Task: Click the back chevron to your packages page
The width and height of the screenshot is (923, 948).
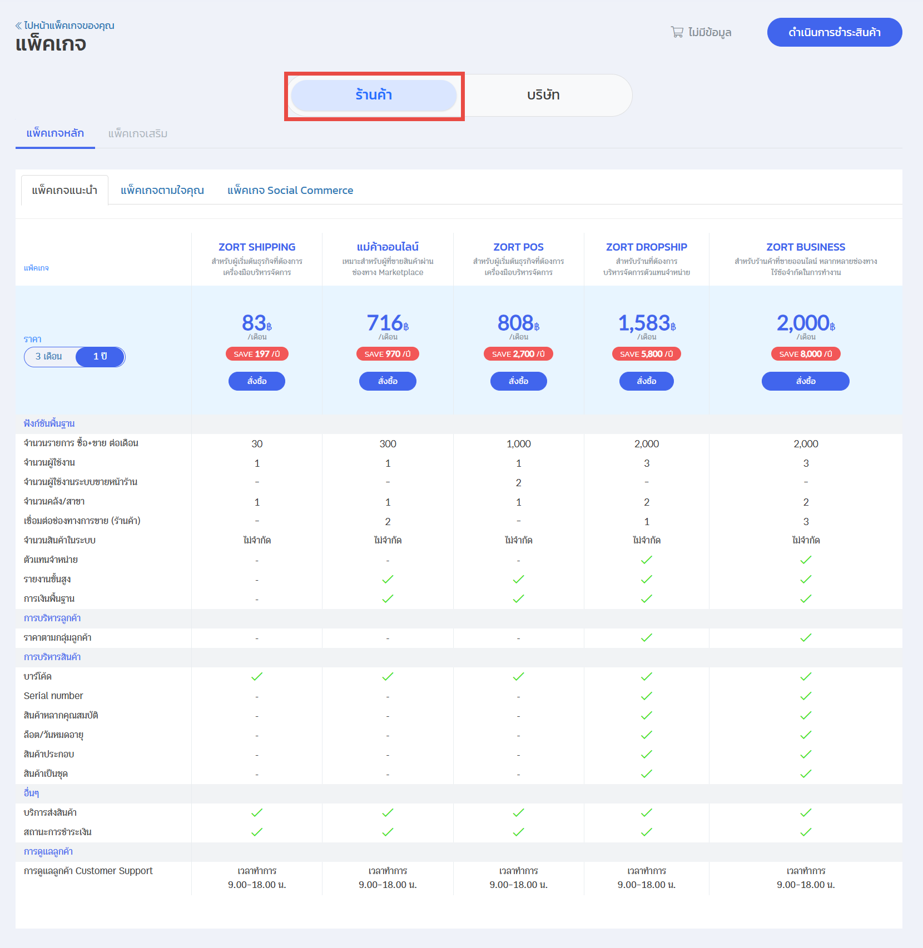Action: coord(18,26)
